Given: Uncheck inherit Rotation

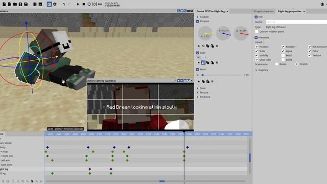Looking at the screenshot, I should (x=283, y=47).
